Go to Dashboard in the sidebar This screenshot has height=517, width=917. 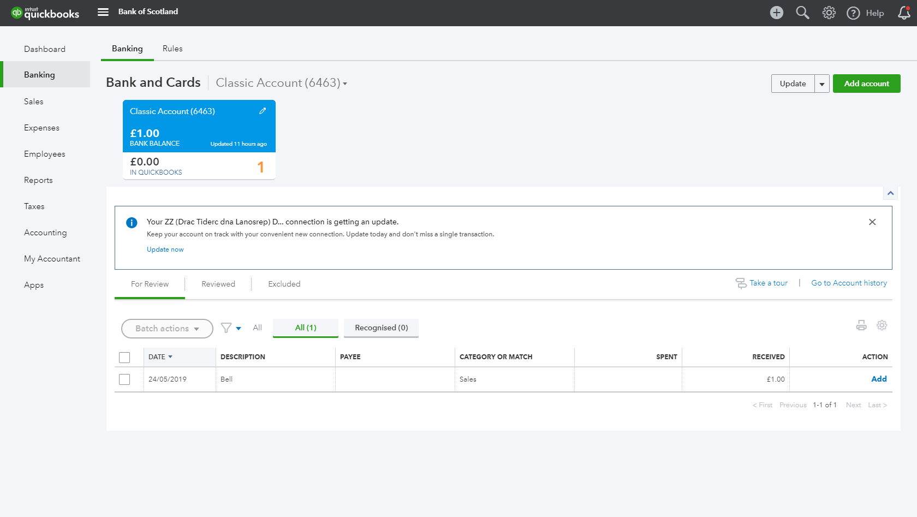coord(45,49)
